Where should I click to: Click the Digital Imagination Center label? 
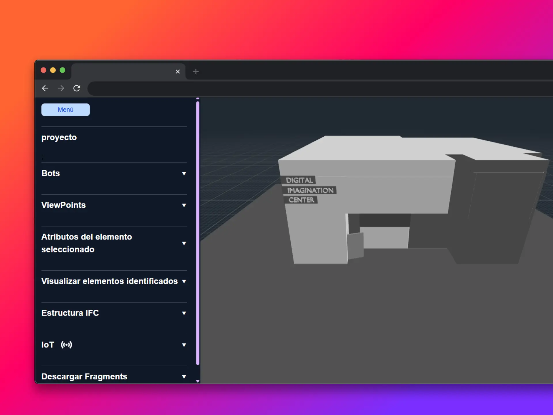click(x=309, y=190)
